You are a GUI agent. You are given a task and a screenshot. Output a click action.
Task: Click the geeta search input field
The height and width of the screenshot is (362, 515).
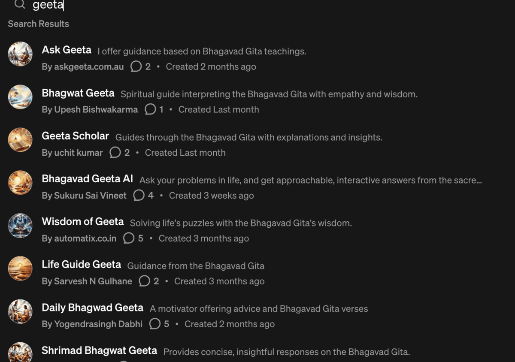(172, 5)
